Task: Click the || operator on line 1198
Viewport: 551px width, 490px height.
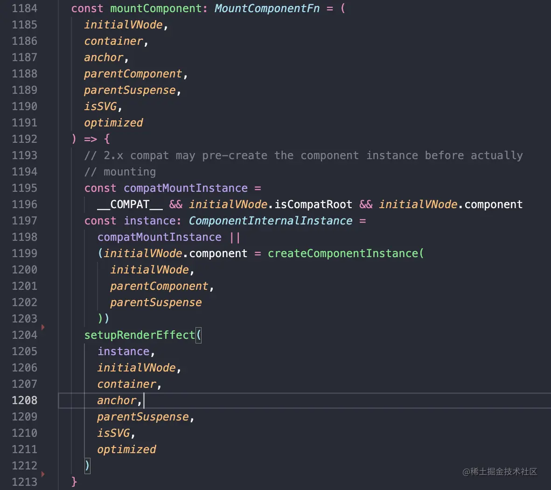Action: pyautogui.click(x=235, y=237)
